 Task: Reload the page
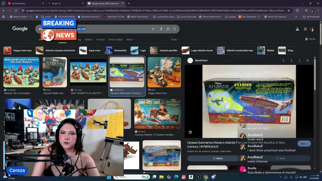(x=16, y=11)
